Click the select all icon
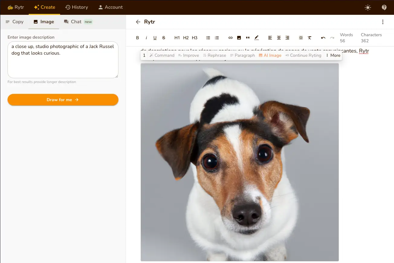 tap(301, 38)
